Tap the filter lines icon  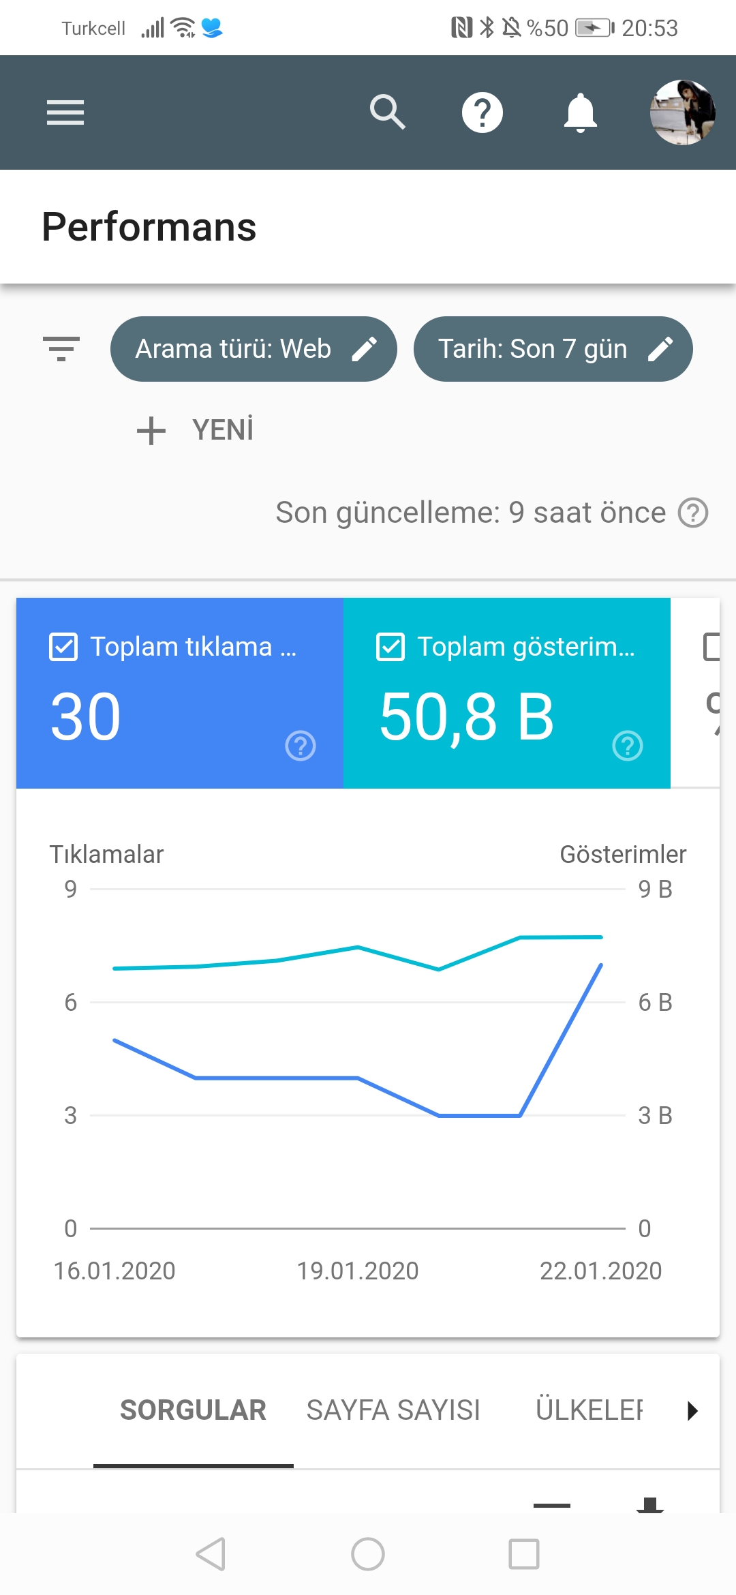[61, 349]
